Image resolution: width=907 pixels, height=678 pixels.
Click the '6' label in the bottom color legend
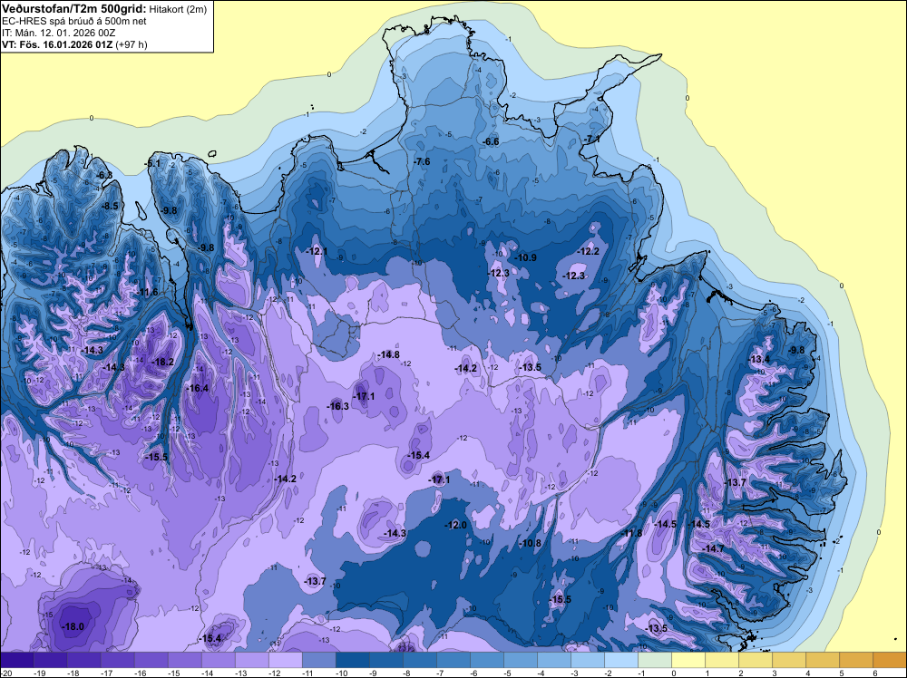(x=875, y=673)
